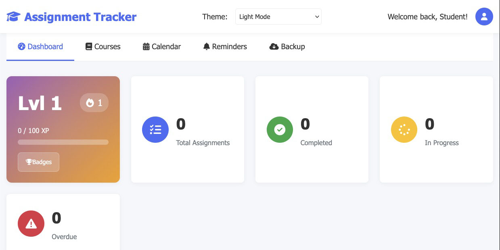Open the Backup section
The width and height of the screenshot is (500, 250).
coord(287,46)
